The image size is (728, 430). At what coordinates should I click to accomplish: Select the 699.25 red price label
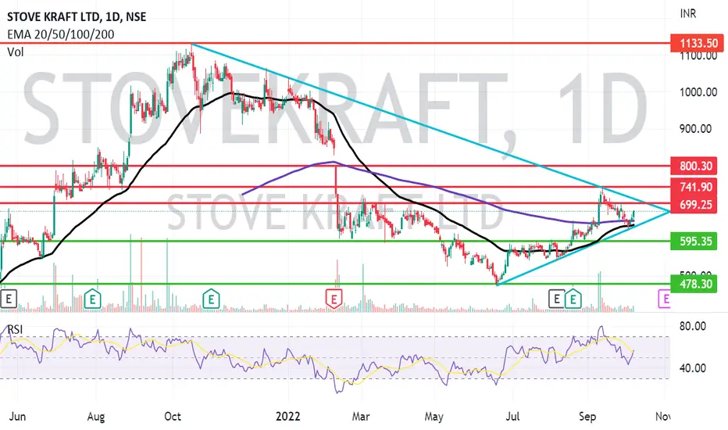694,205
